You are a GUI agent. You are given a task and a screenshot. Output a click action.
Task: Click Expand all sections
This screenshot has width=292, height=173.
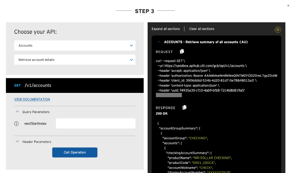pyautogui.click(x=166, y=29)
